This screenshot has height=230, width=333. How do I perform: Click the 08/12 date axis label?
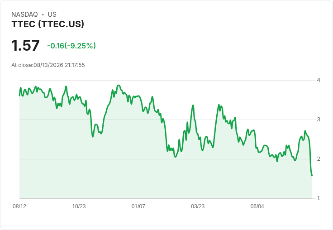19,206
